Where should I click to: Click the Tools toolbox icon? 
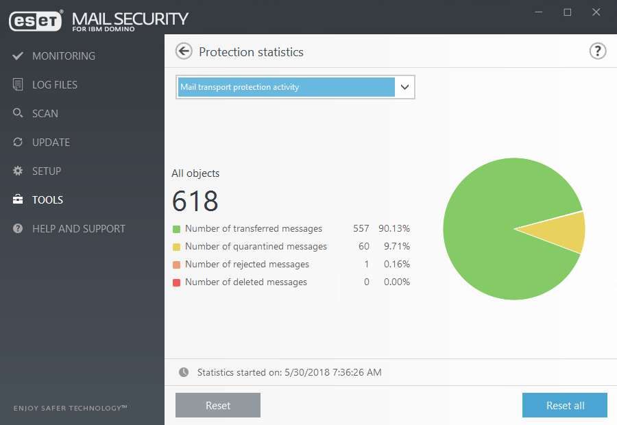(x=18, y=199)
